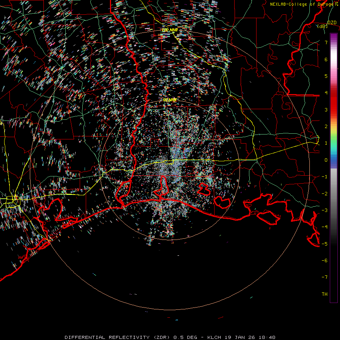
Task: Pick the purple top segment of the color bar
Action: [334, 36]
